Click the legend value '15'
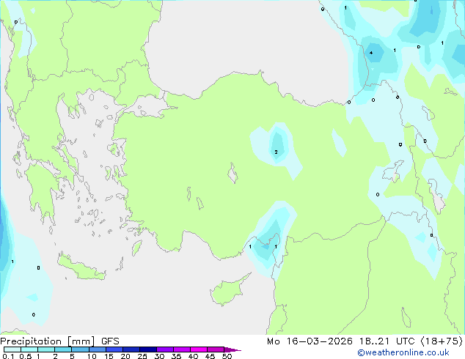This screenshot has height=359, width=465. [109, 356]
